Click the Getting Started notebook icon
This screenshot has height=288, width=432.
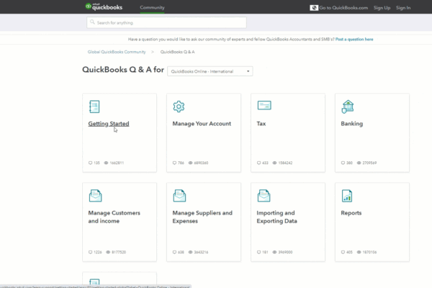click(94, 107)
